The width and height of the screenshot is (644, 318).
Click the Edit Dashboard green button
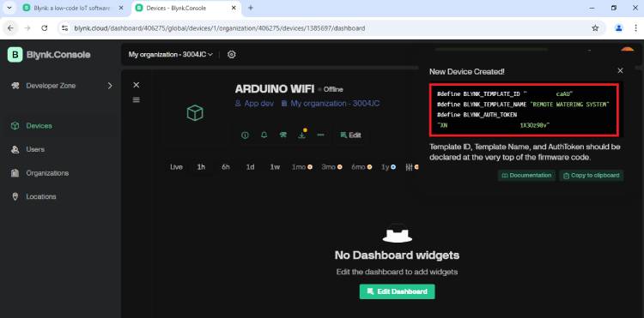point(398,291)
